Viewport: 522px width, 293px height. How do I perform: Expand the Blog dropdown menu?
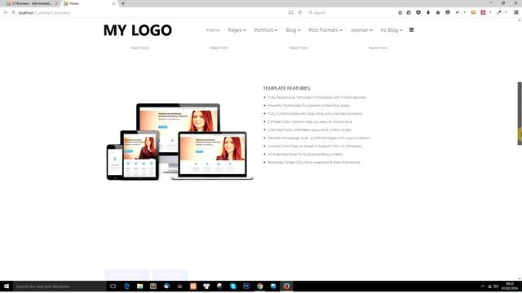click(293, 30)
